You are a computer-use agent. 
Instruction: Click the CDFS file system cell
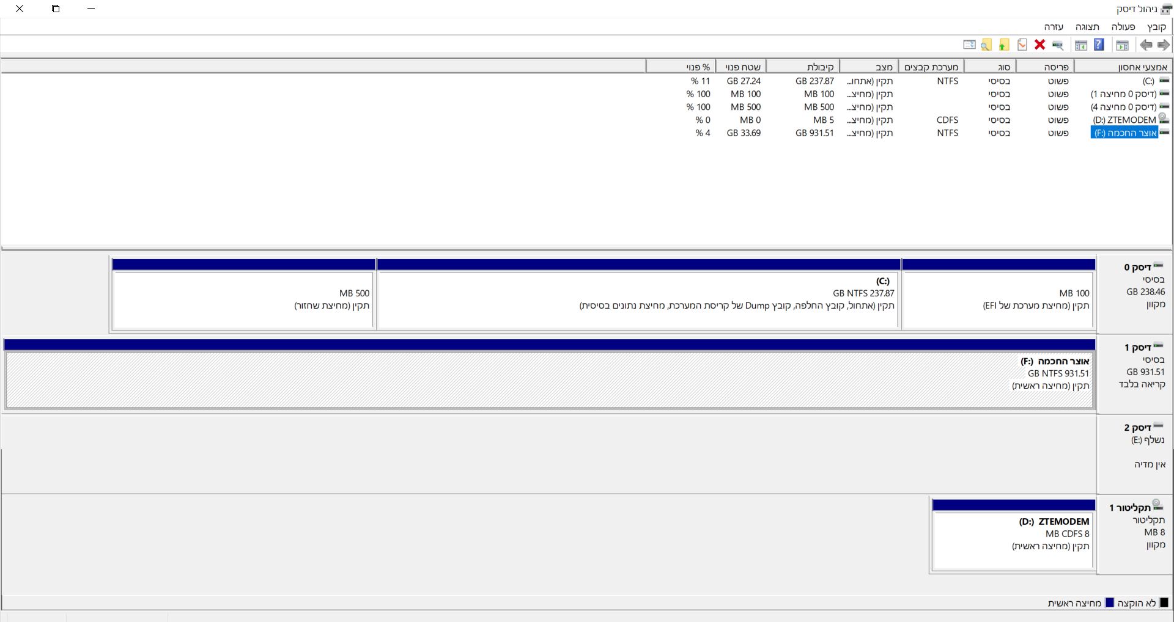[x=947, y=120]
